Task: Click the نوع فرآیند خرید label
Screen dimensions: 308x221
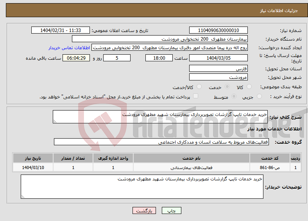Action: point(286,96)
